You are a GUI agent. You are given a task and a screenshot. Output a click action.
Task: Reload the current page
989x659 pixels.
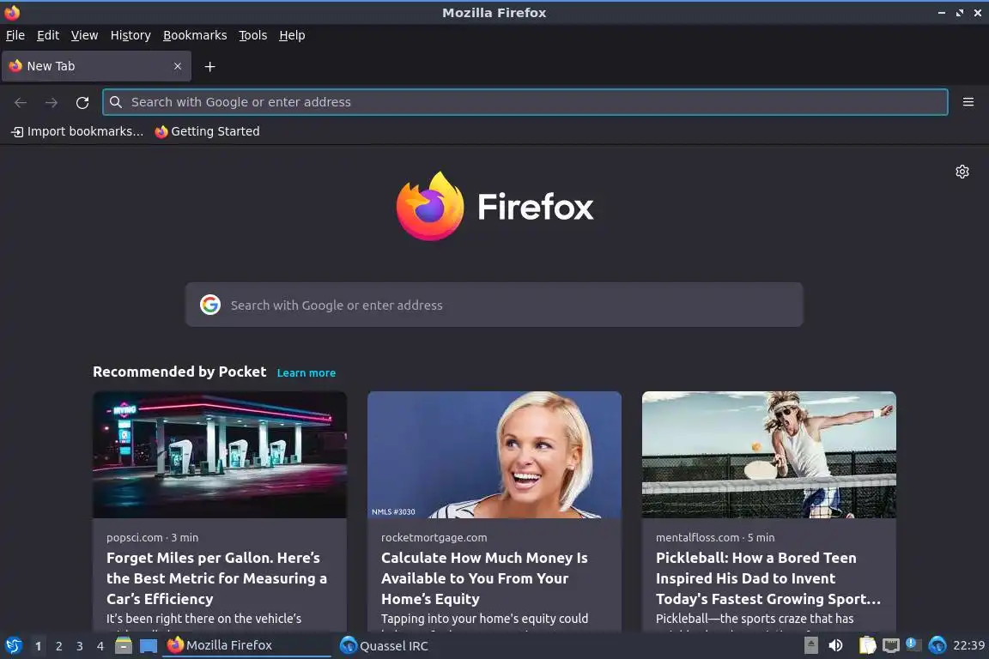point(82,102)
